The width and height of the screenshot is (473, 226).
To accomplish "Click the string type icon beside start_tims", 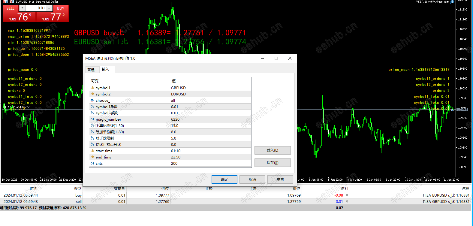I will pos(92,151).
